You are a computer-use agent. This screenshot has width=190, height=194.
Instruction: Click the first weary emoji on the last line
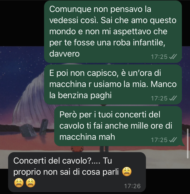click(x=19, y=183)
